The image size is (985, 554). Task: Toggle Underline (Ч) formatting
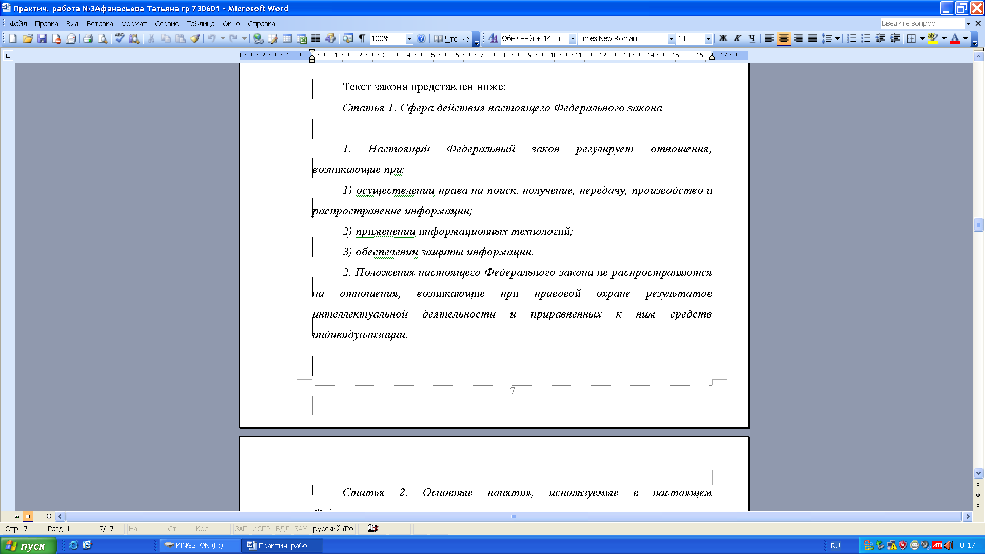(x=752, y=38)
